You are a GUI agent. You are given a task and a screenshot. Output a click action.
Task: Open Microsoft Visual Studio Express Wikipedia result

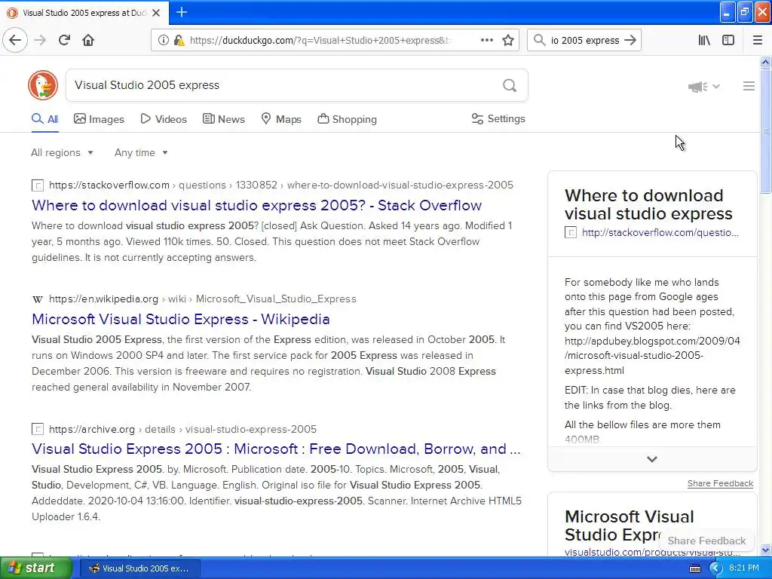click(181, 319)
